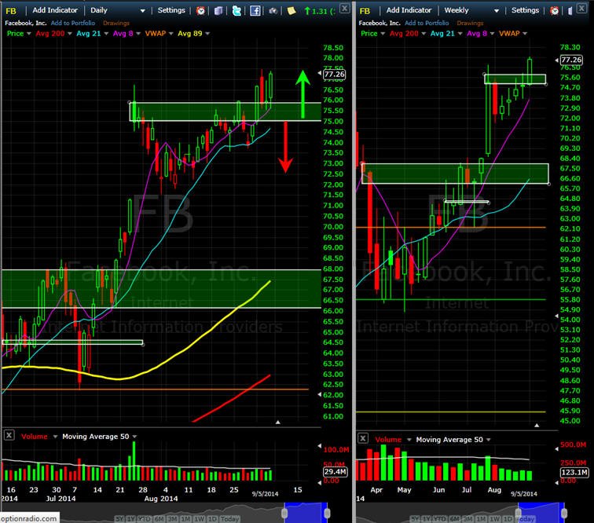The width and height of the screenshot is (594, 523).
Task: Open Settings in Daily chart toolbar
Action: (x=171, y=10)
